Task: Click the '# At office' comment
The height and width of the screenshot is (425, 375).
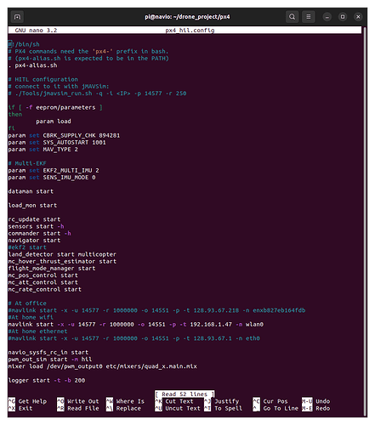Action: tap(27, 303)
